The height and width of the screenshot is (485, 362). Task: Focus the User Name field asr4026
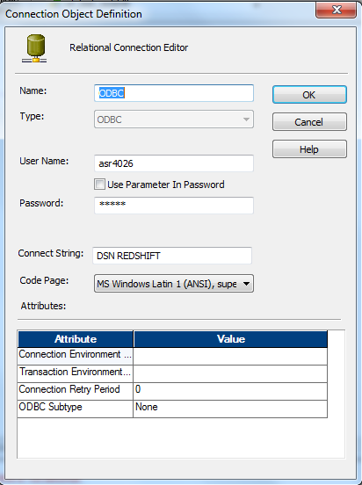pyautogui.click(x=174, y=163)
